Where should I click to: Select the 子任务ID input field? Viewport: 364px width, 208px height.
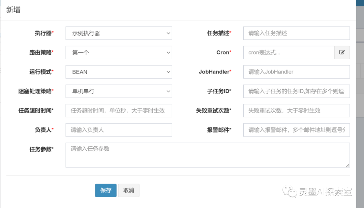tap(296, 91)
